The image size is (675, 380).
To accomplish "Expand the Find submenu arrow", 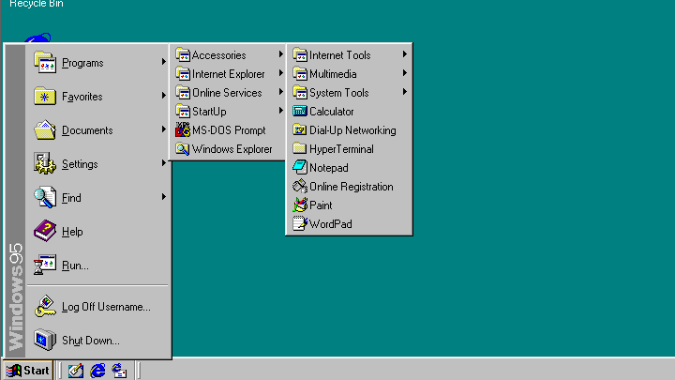I will (163, 197).
